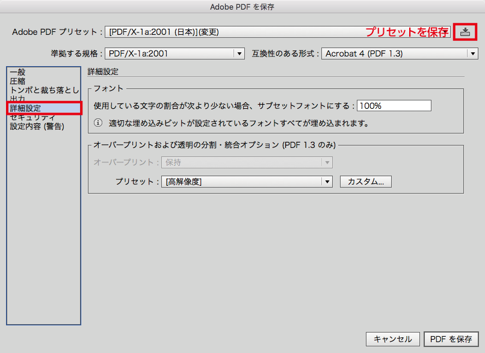Viewport: 485px width, 353px height.
Task: Click the サブセットフォントにする description text
Action: pyautogui.click(x=224, y=106)
